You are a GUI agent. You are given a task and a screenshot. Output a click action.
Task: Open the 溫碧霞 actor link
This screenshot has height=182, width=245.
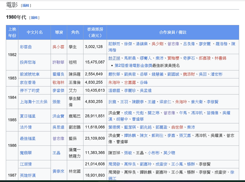[114, 90]
